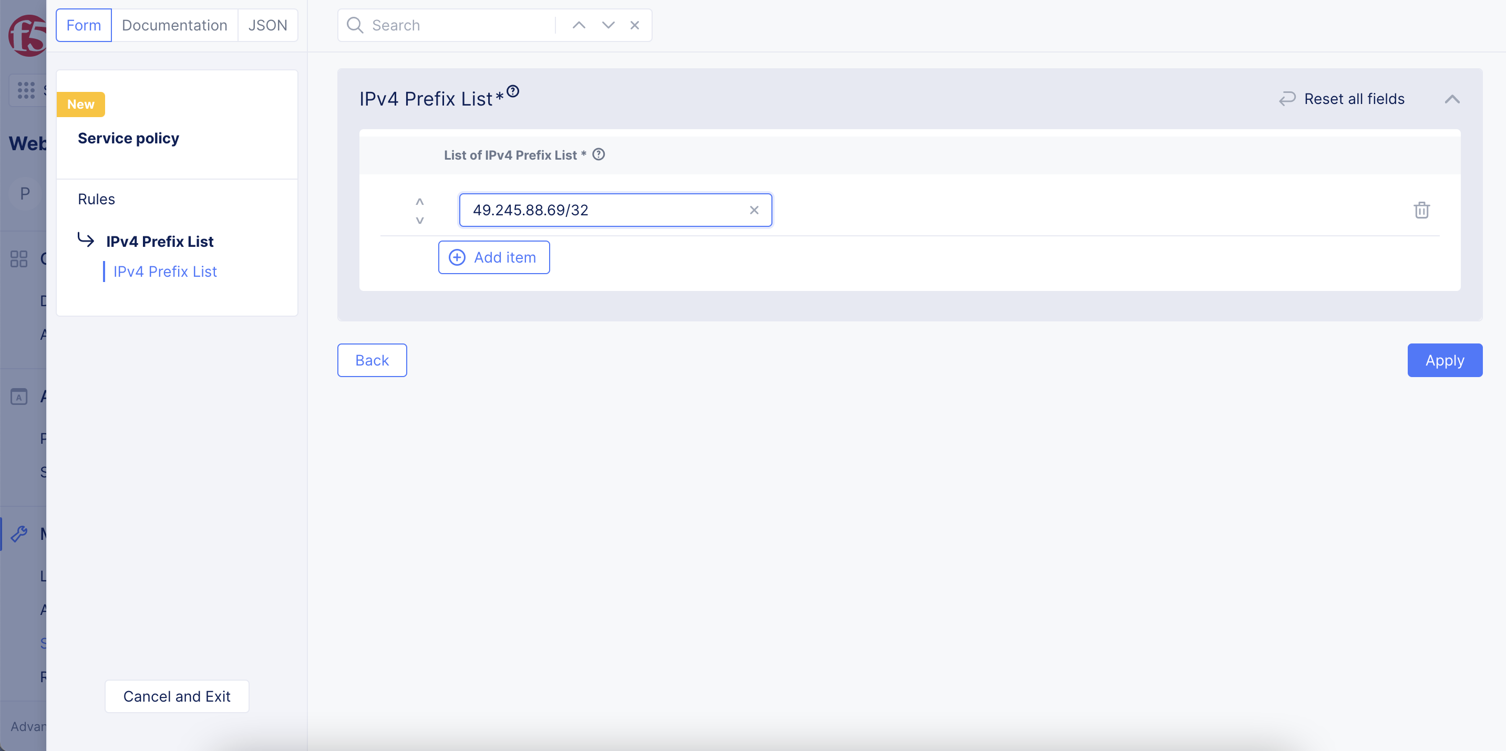
Task: Collapse the IPv4 Prefix List section chevron
Action: [x=1452, y=99]
